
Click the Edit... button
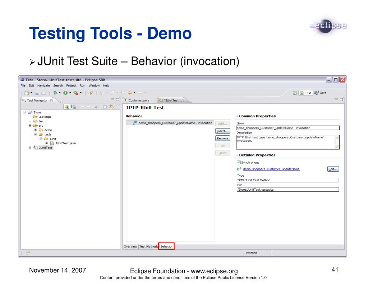point(333,169)
